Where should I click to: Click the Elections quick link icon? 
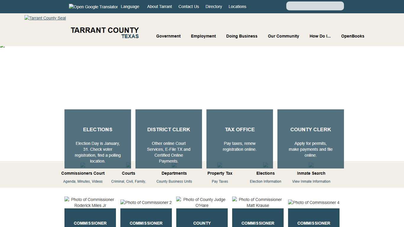(266, 165)
